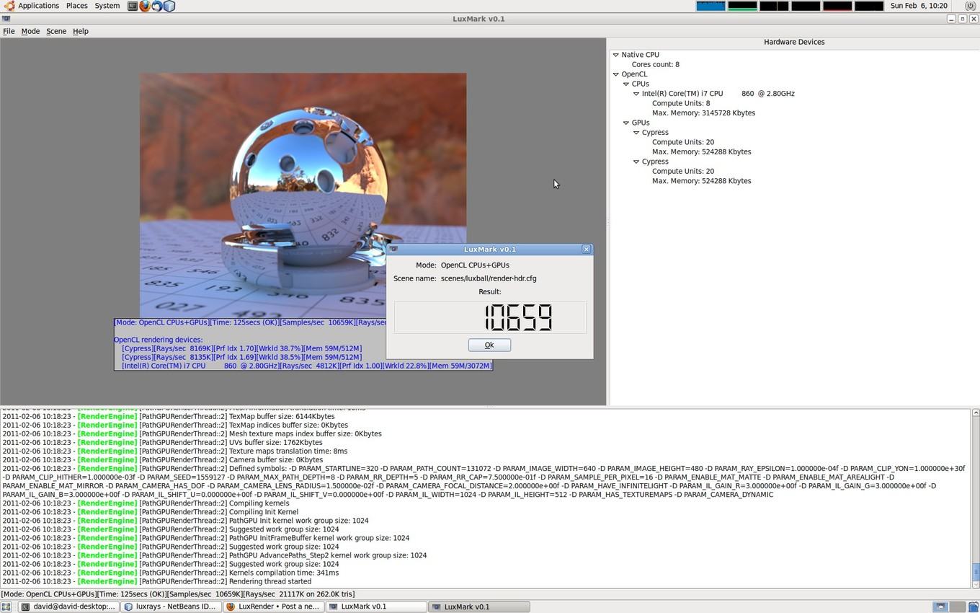This screenshot has height=613, width=980.
Task: Click the log panel scroll-down arrow
Action: 976,584
